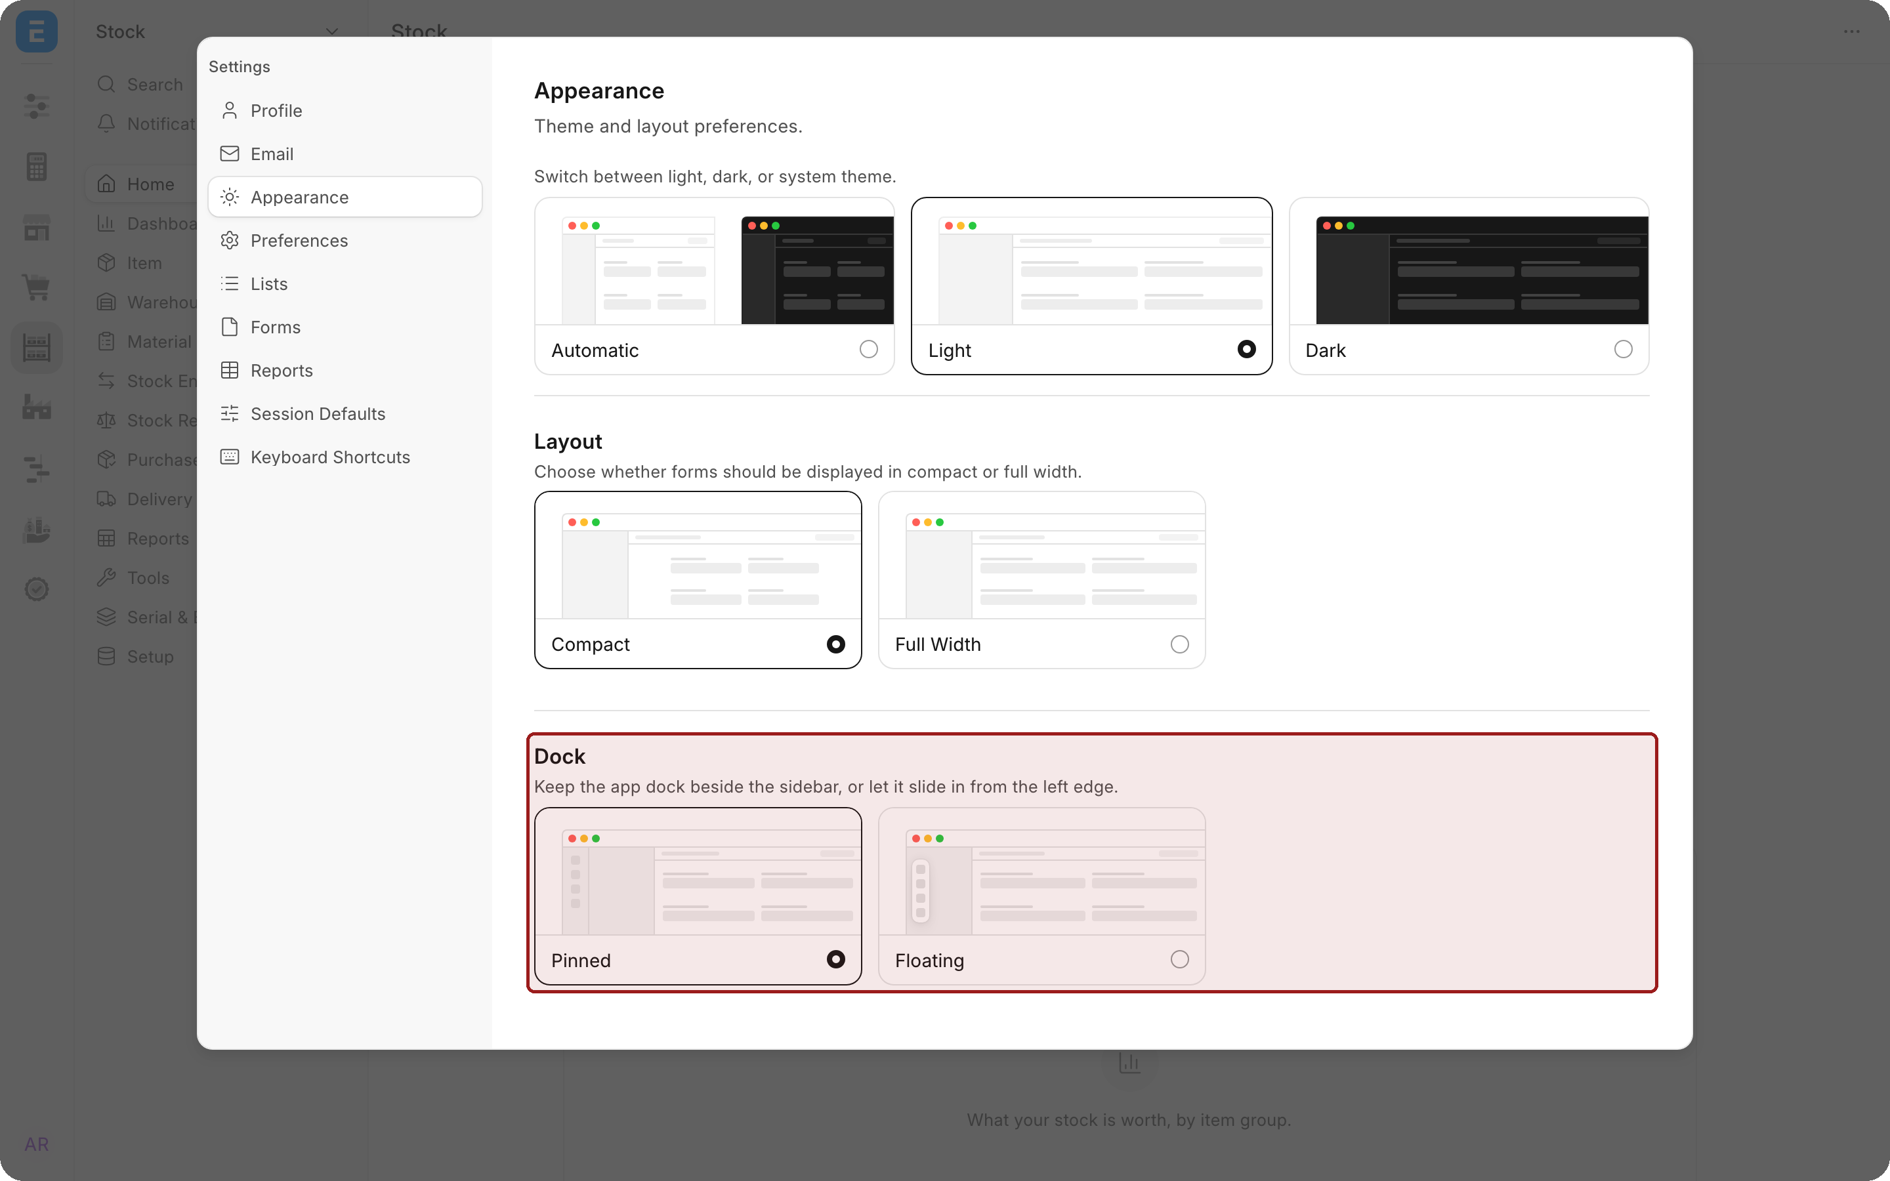The width and height of the screenshot is (1890, 1181).
Task: Select the Floating dock radio button
Action: point(1179,959)
